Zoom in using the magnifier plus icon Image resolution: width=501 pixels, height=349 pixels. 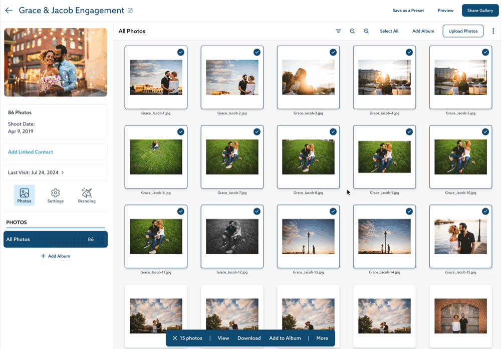pos(366,31)
